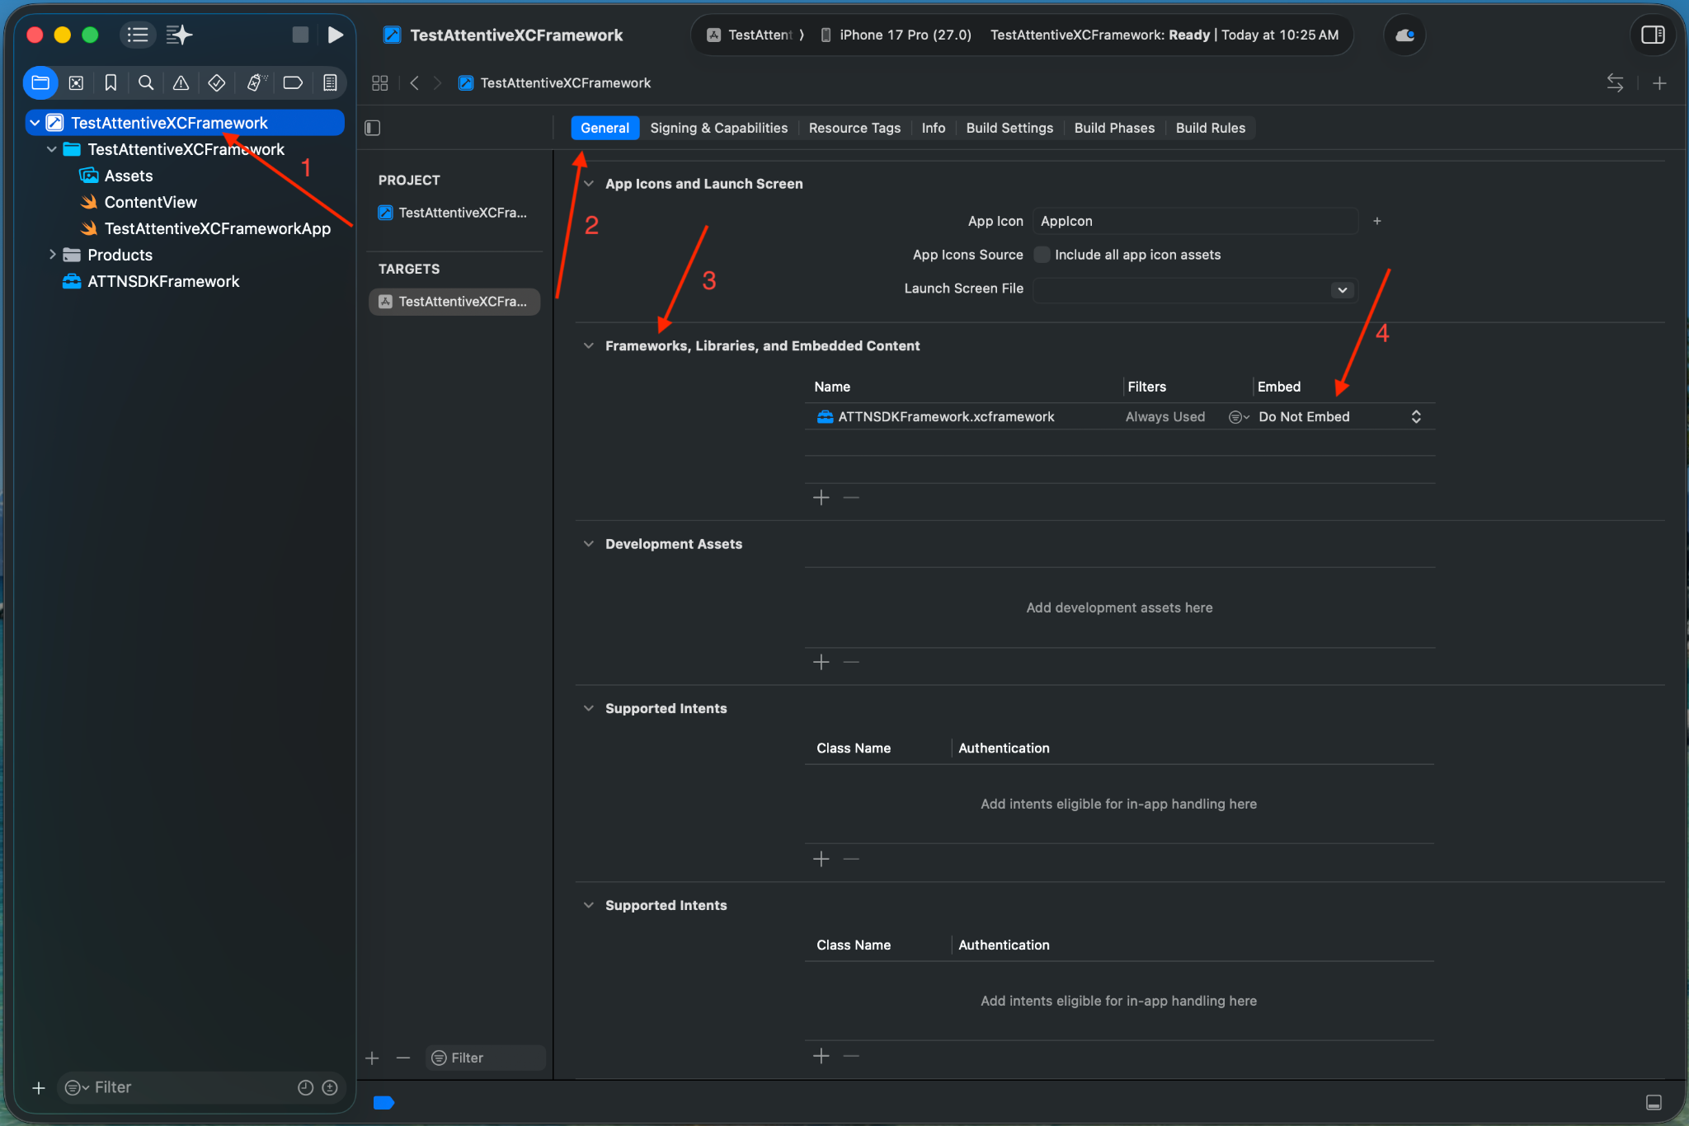Show only source-controlled files filter
Image resolution: width=1689 pixels, height=1126 pixels.
(x=330, y=1088)
